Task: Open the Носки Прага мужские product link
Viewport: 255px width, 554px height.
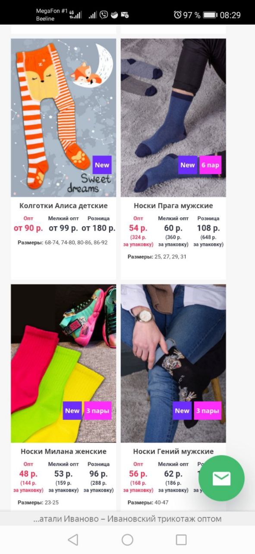Action: [173, 206]
